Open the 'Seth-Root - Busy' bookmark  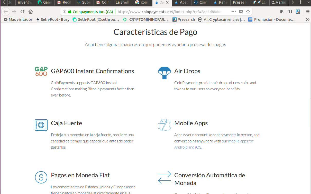click(x=53, y=20)
